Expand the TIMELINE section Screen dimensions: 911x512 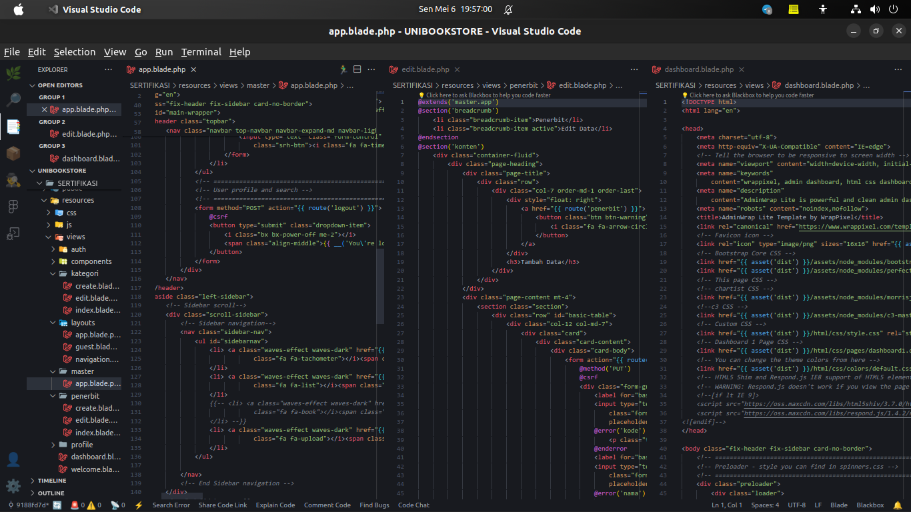(x=51, y=481)
